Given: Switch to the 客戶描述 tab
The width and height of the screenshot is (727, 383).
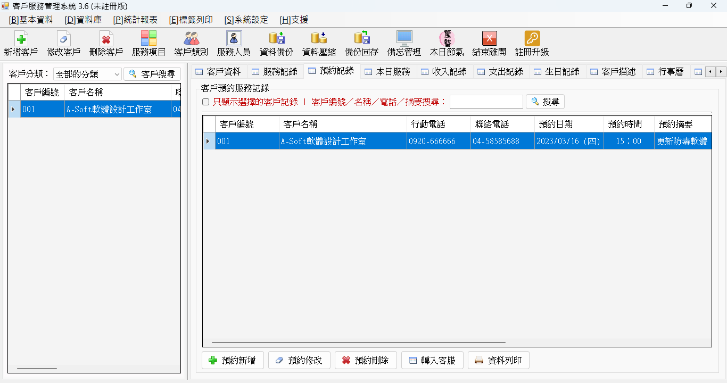Looking at the screenshot, I should 614,72.
